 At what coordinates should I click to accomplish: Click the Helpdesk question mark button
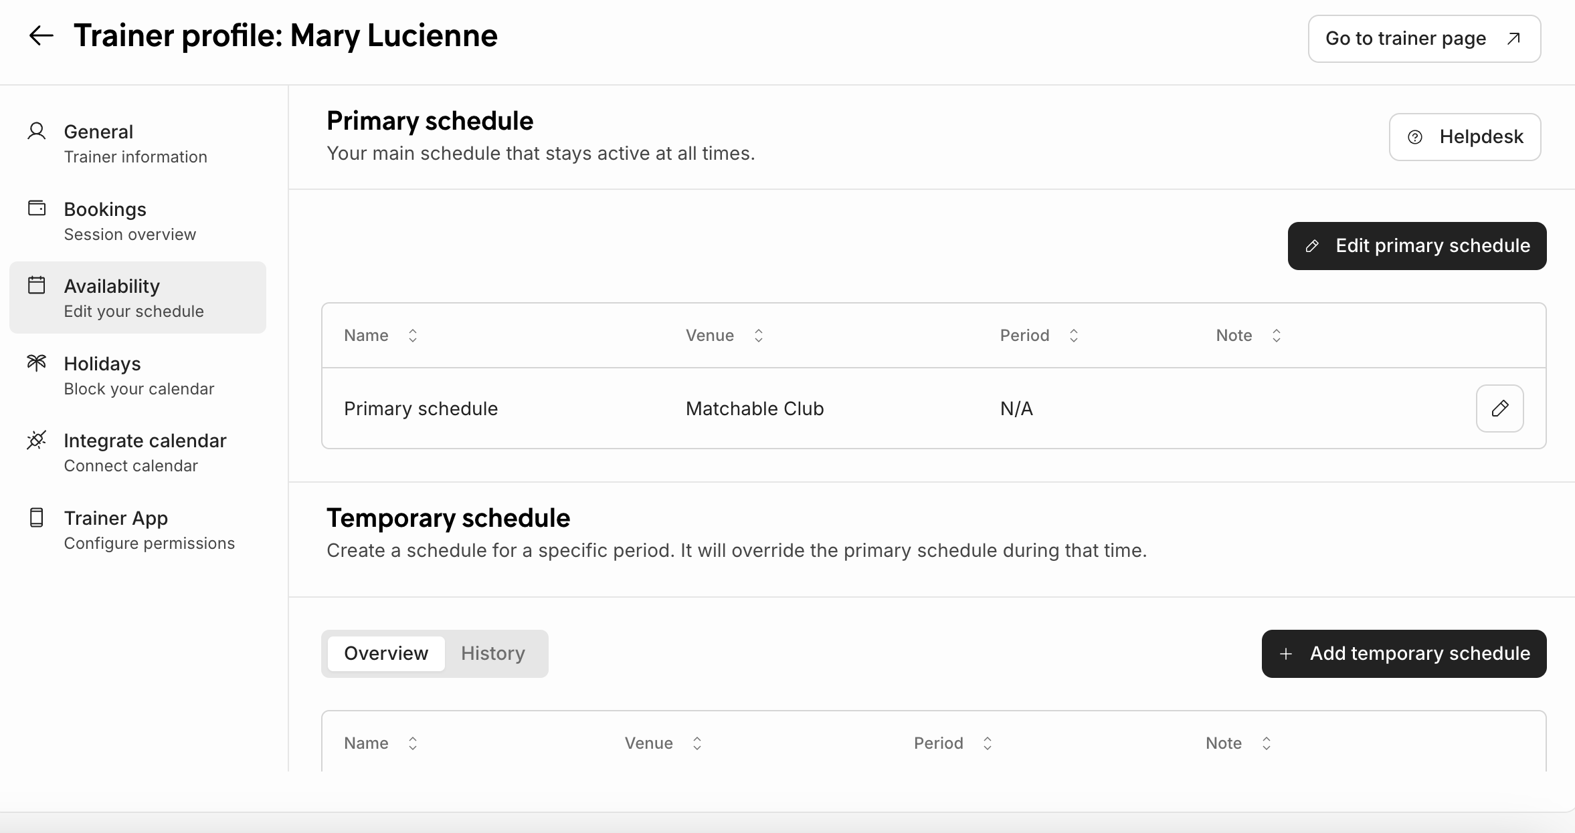pos(1465,137)
